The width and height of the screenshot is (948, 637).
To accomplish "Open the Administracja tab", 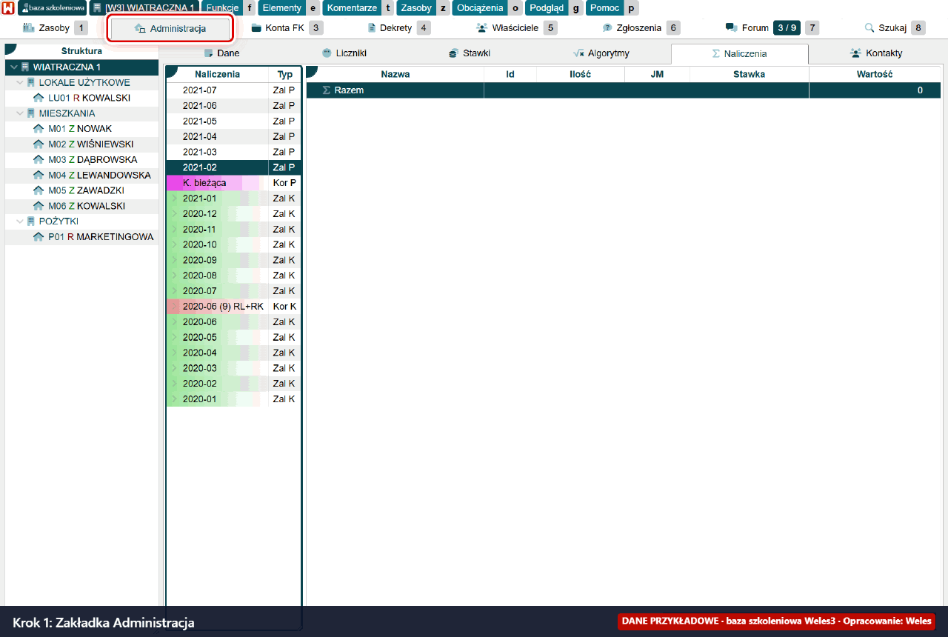I will (x=171, y=28).
